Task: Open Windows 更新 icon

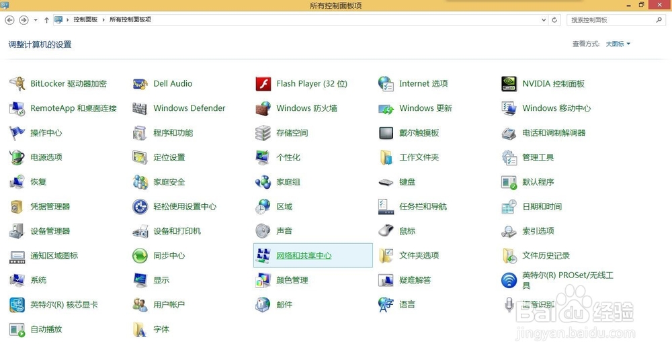Action: (386, 108)
